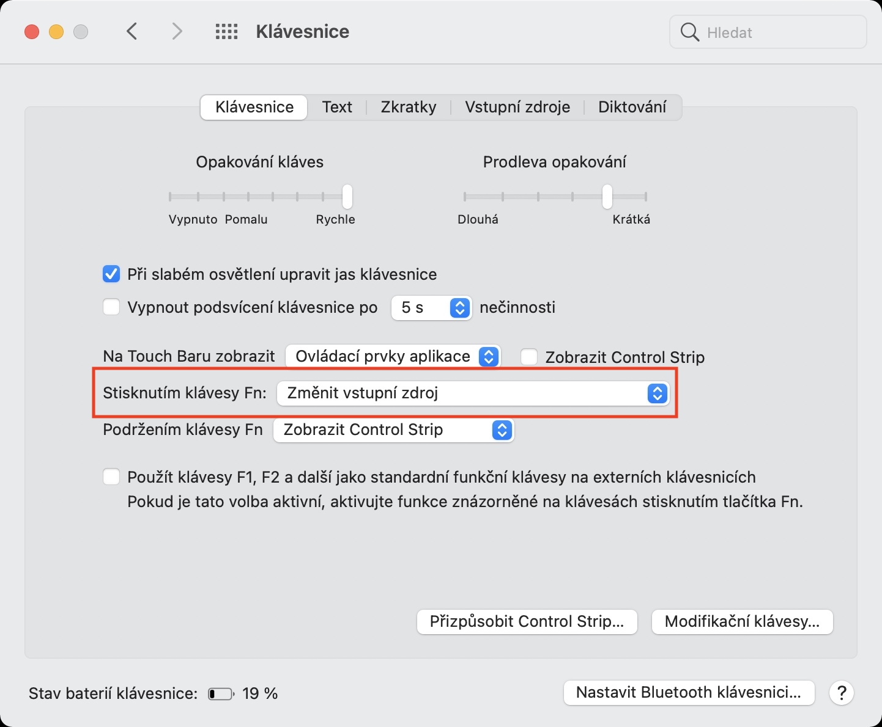Click the search magnifier icon
The height and width of the screenshot is (727, 882).
click(689, 32)
